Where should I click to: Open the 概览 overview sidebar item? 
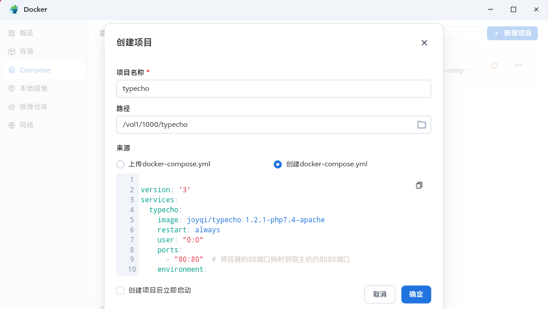click(26, 33)
